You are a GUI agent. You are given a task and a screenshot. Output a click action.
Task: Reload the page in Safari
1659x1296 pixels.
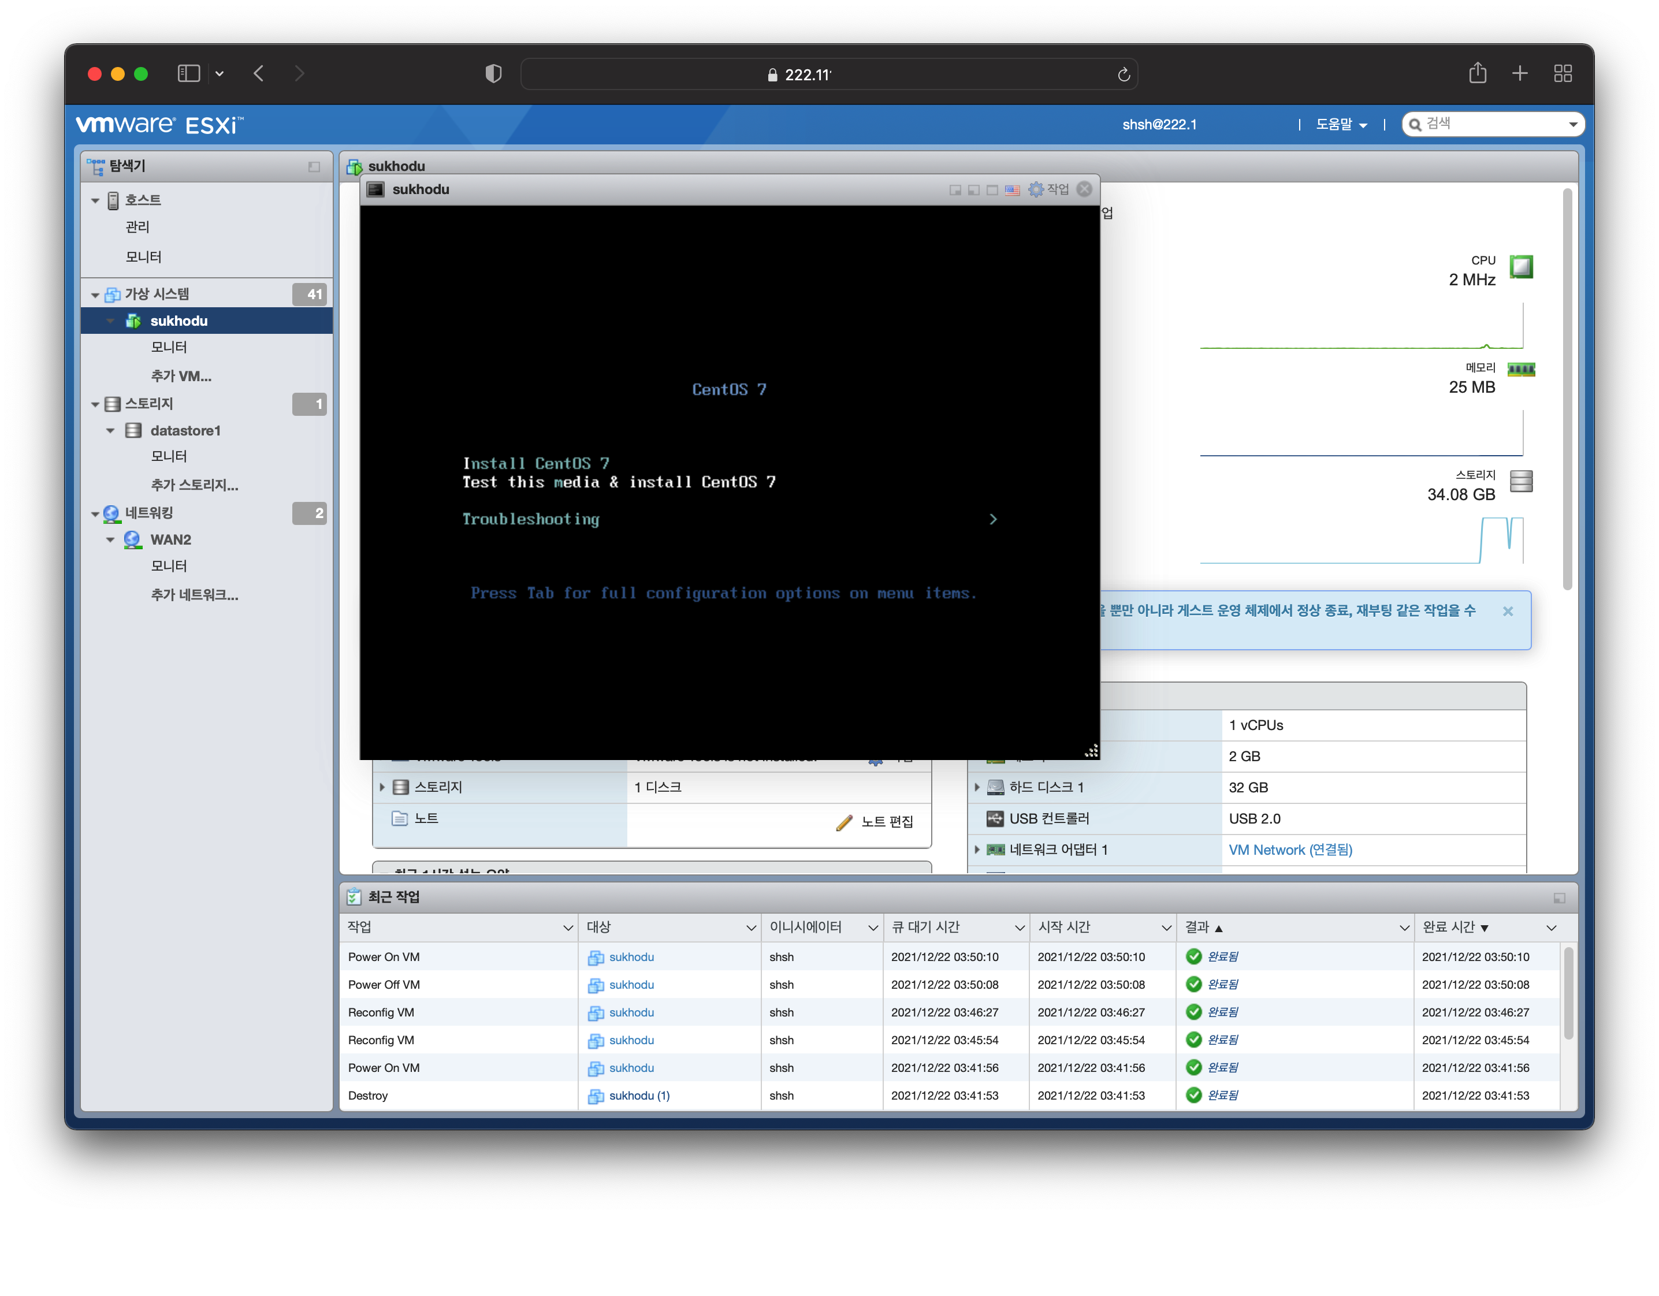pyautogui.click(x=1124, y=75)
